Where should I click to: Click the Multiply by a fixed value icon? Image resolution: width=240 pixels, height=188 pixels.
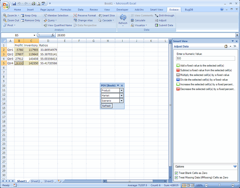tap(178, 75)
